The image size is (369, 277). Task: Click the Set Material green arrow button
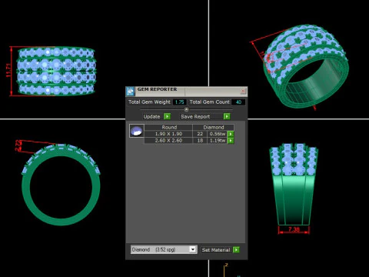236,249
